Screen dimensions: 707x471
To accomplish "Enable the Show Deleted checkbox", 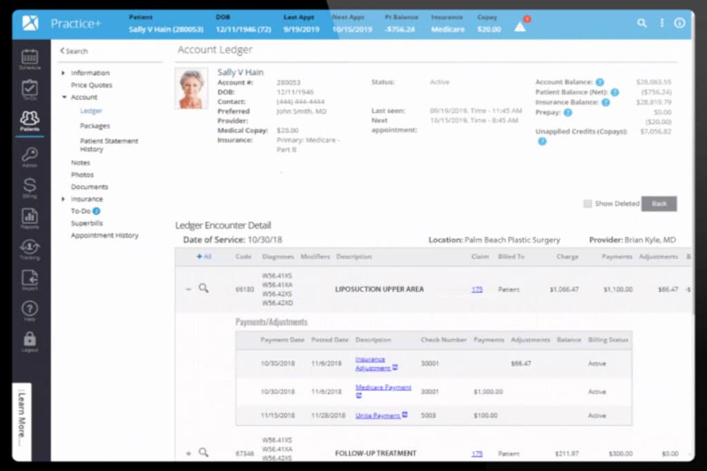I will (x=588, y=204).
